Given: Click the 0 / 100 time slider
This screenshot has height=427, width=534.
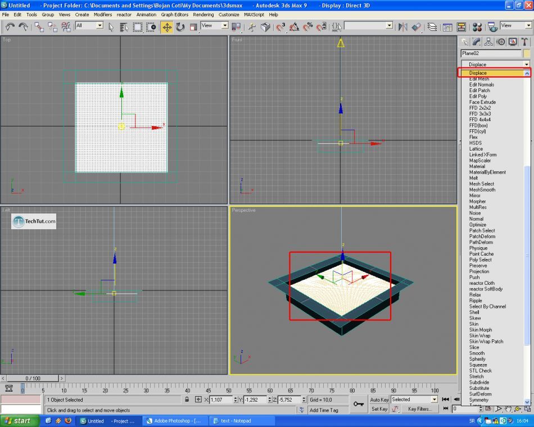Looking at the screenshot, I should [33, 378].
